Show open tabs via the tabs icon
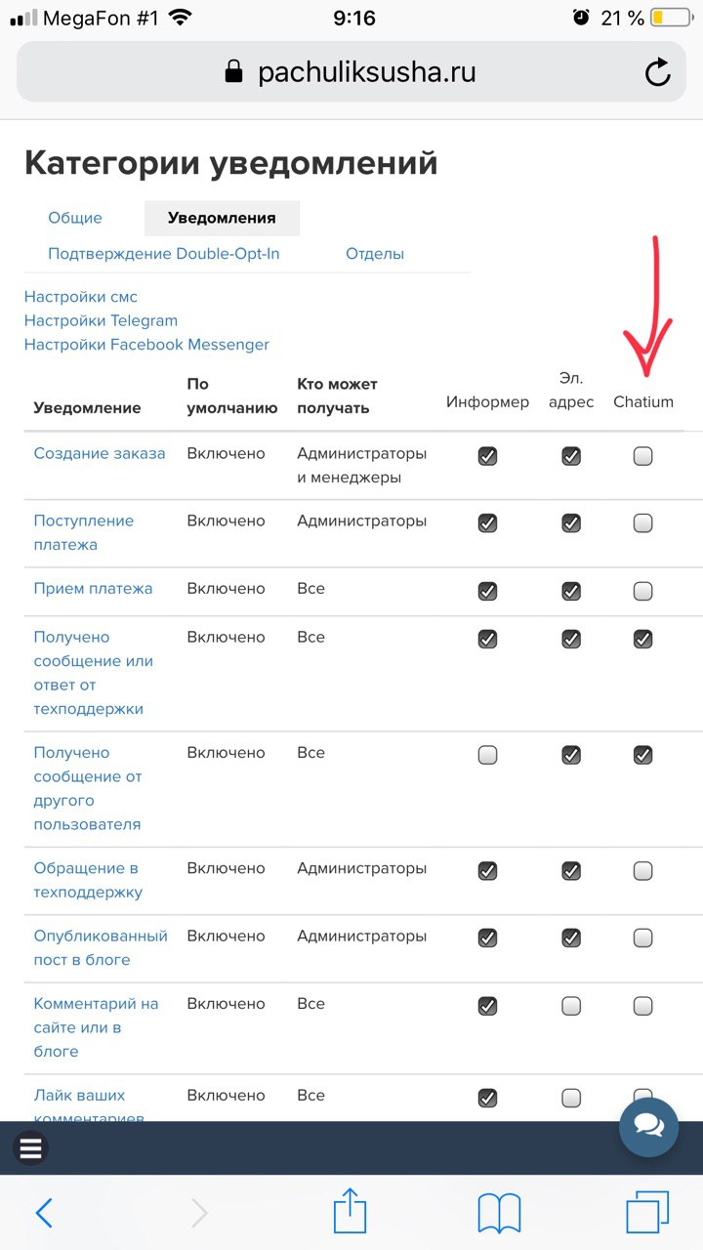Image resolution: width=703 pixels, height=1250 pixels. click(647, 1213)
